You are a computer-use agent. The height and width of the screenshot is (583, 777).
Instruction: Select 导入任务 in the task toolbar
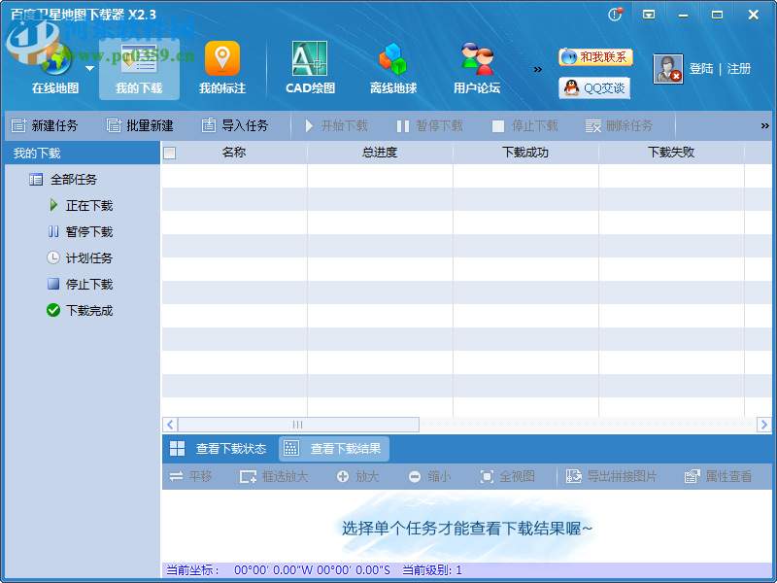[x=235, y=126]
